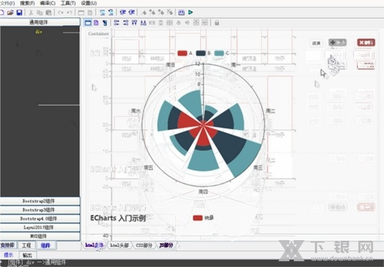Click the 周三 axis label
Image resolution: width=384 pixels, height=267 pixels.
pyautogui.click(x=258, y=167)
